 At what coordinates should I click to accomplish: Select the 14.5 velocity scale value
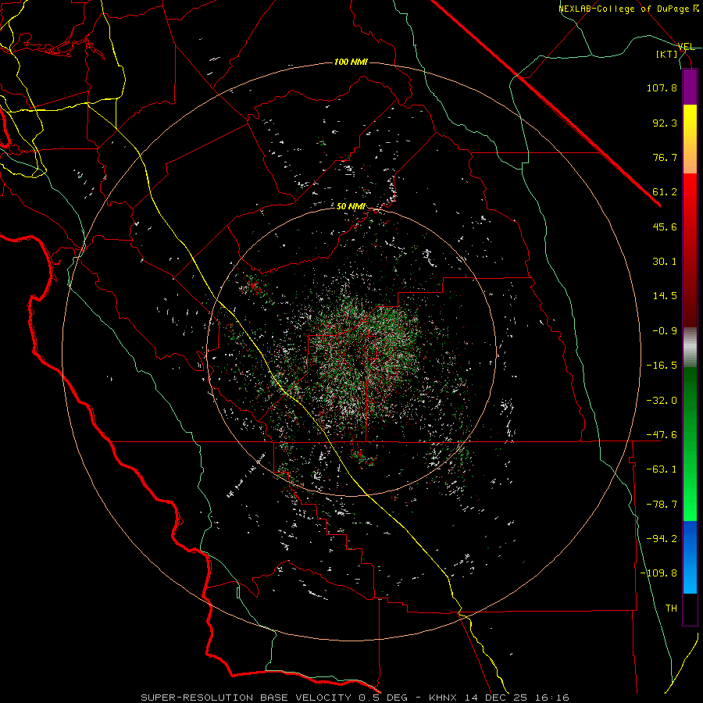click(x=665, y=296)
